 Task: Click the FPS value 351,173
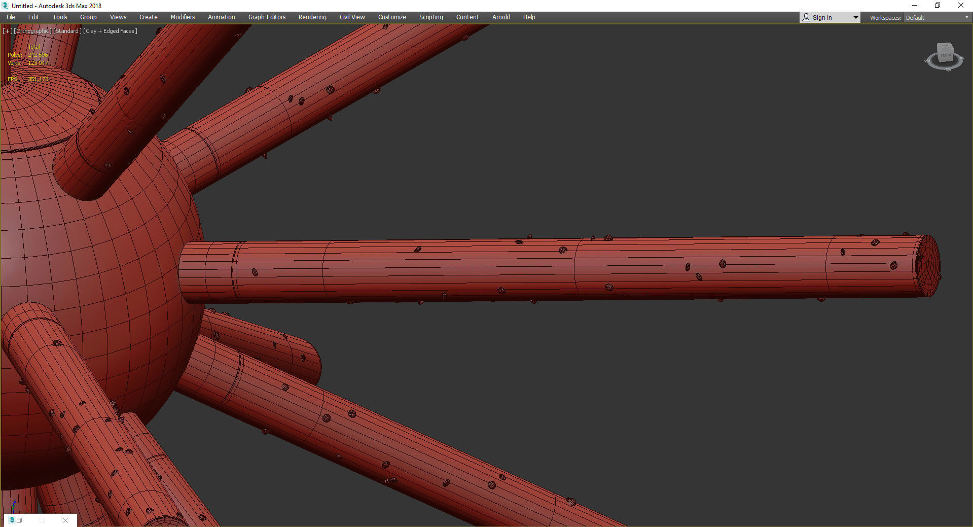tap(39, 79)
